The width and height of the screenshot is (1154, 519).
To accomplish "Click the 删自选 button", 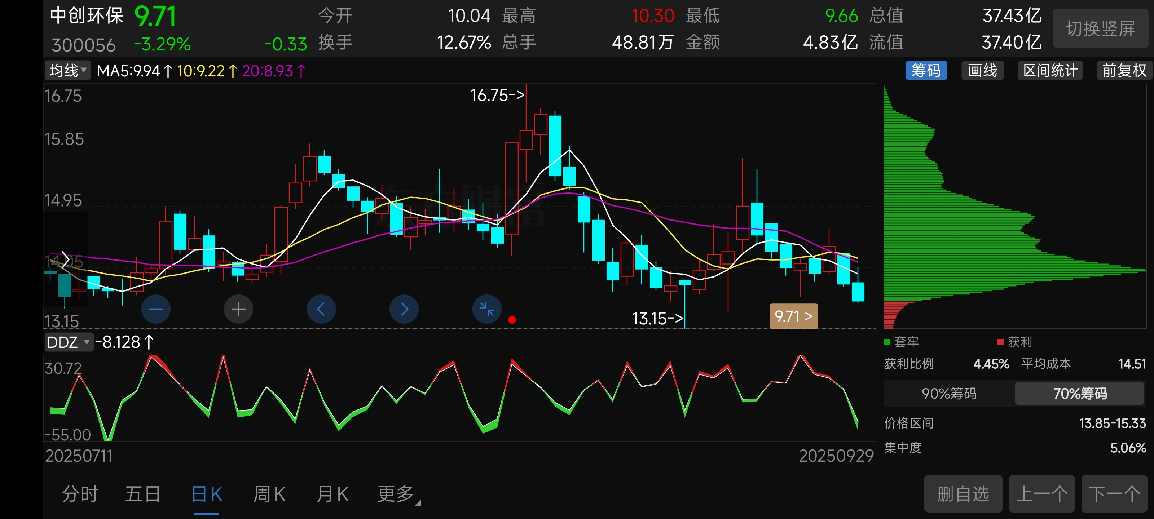I will (x=963, y=494).
